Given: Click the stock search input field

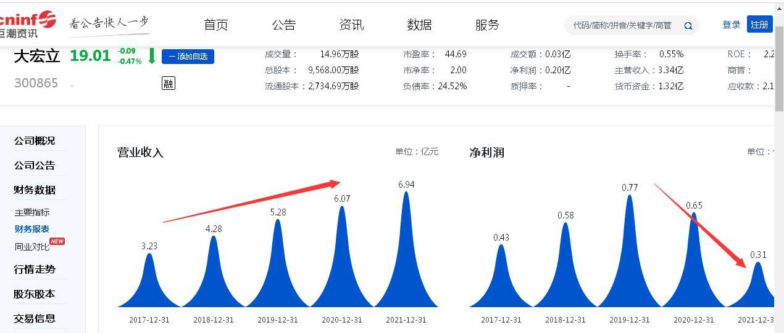Looking at the screenshot, I should click(623, 25).
